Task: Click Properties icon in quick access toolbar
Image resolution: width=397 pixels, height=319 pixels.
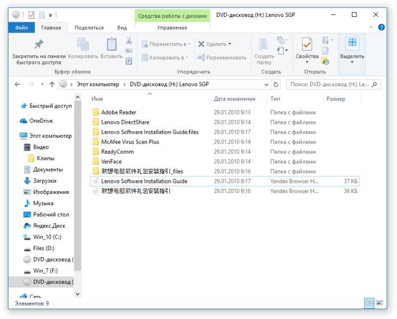Action: (31, 15)
